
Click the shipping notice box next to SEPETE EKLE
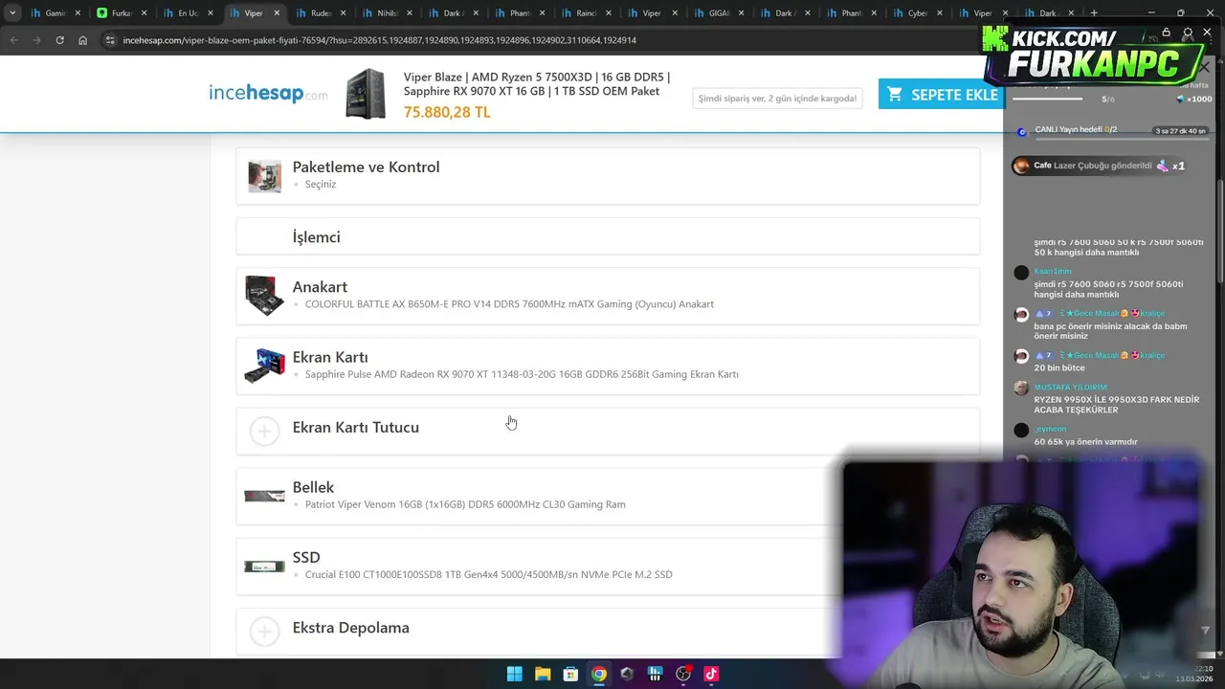(777, 98)
